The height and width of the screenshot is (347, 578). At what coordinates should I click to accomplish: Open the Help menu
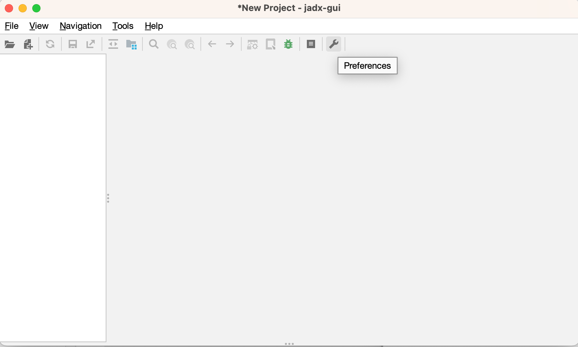click(x=154, y=26)
